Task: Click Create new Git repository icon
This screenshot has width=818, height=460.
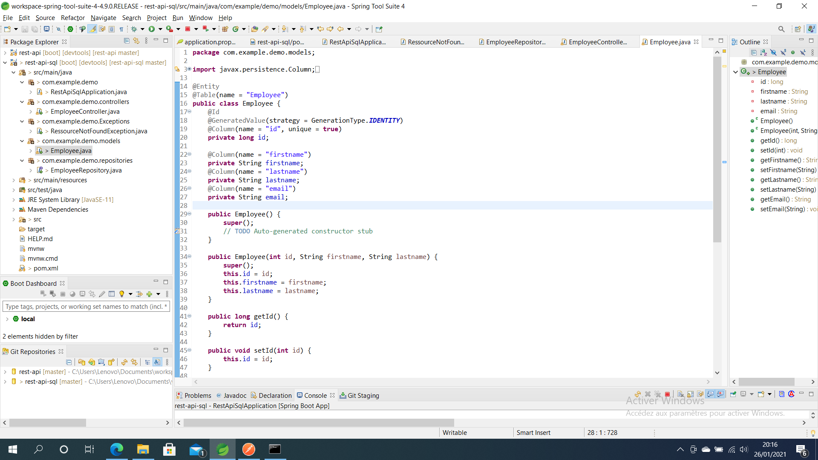Action: [111, 362]
